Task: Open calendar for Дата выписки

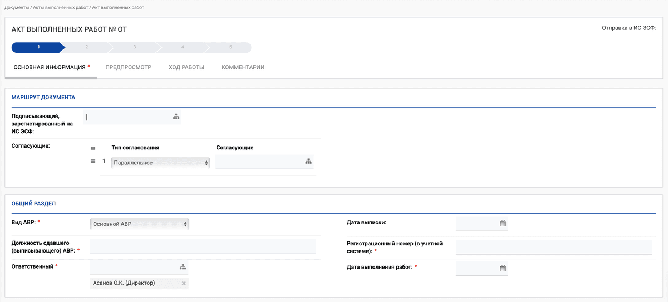Action: coord(503,224)
